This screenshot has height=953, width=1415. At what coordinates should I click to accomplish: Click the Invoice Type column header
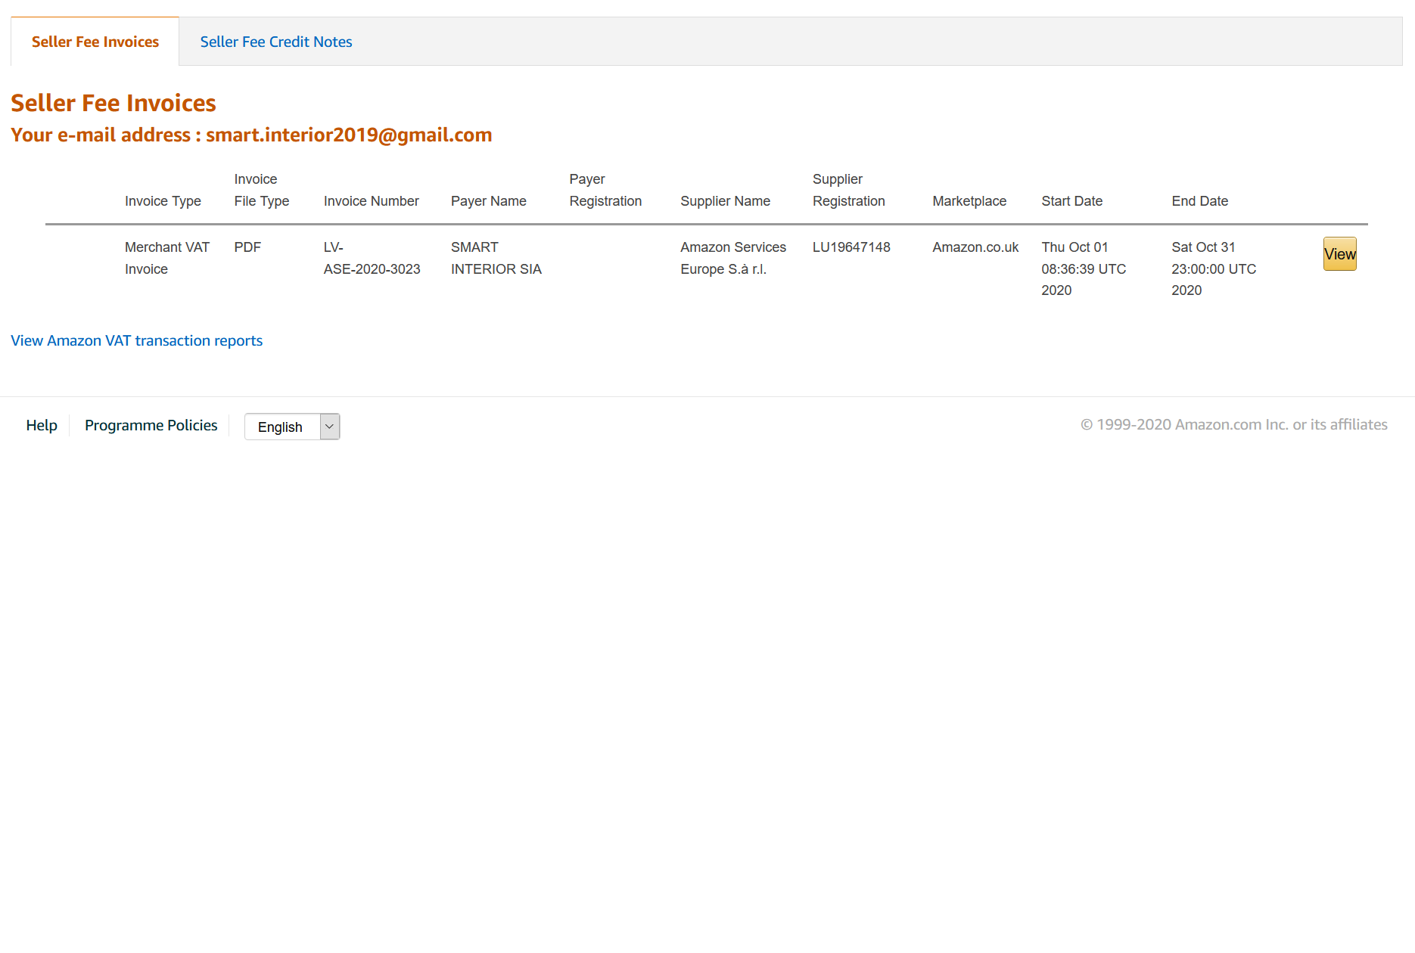[163, 200]
